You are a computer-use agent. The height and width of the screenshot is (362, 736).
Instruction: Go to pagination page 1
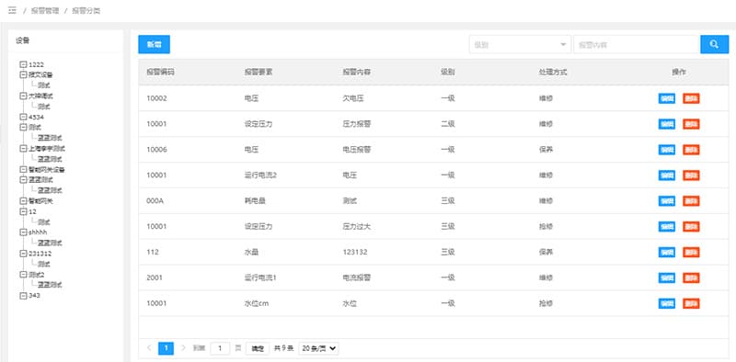166,348
